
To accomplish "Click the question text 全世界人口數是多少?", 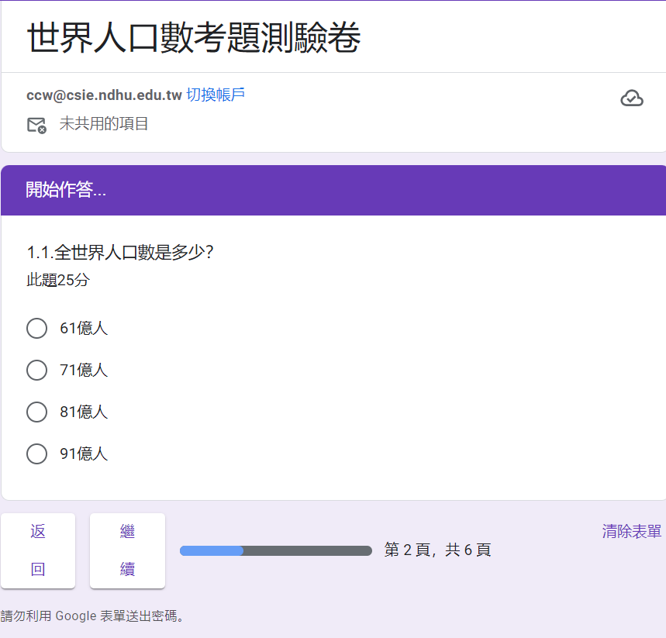I will (x=120, y=253).
